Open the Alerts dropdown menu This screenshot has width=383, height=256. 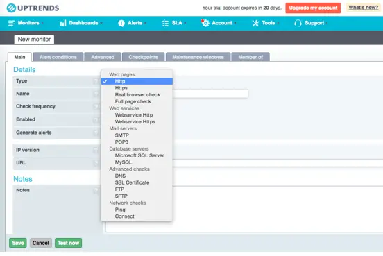133,23
